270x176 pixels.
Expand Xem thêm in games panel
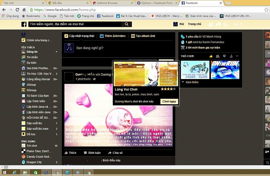(x=190, y=82)
